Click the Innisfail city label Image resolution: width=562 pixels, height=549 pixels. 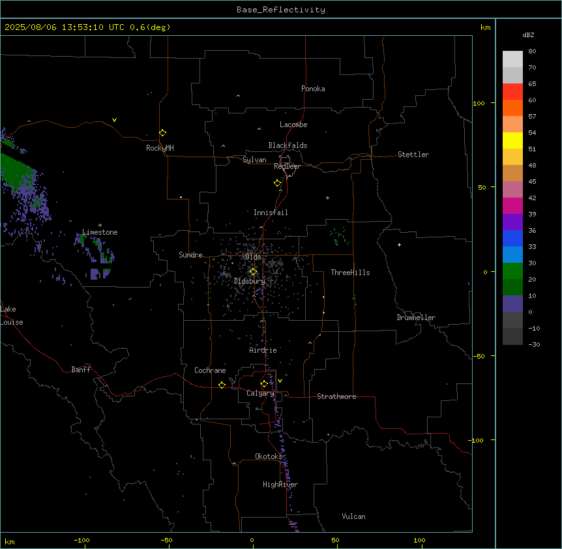(x=271, y=213)
